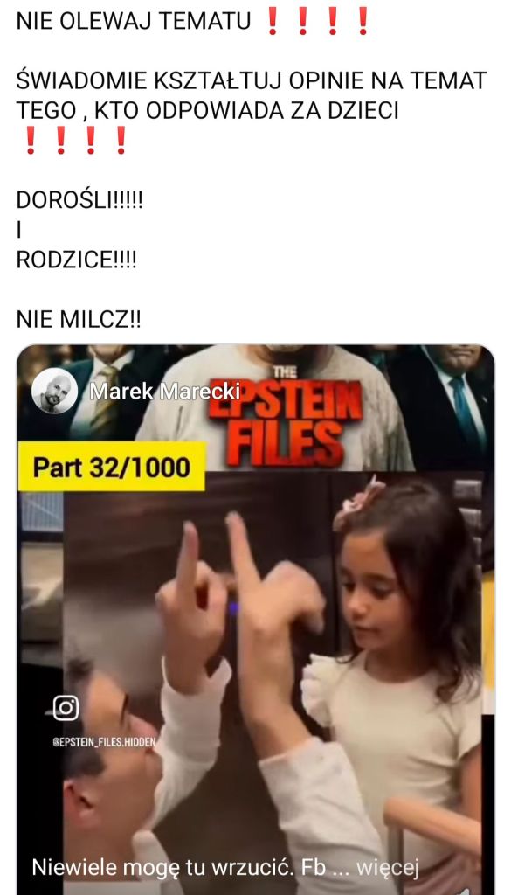Viewport: 511px width, 895px height.
Task: Select the NIE OLEWAJ TEMATU line
Action: [134, 22]
